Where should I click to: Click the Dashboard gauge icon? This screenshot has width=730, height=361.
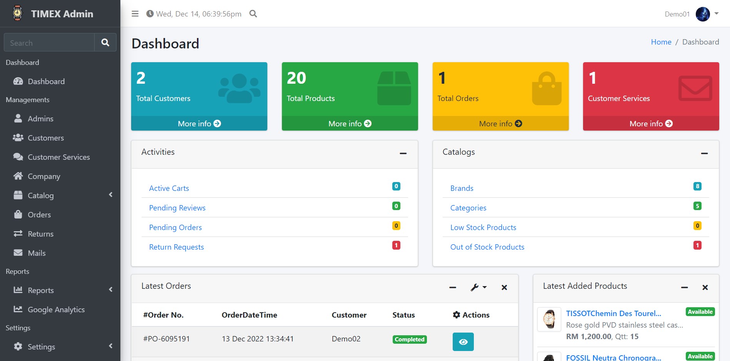18,81
